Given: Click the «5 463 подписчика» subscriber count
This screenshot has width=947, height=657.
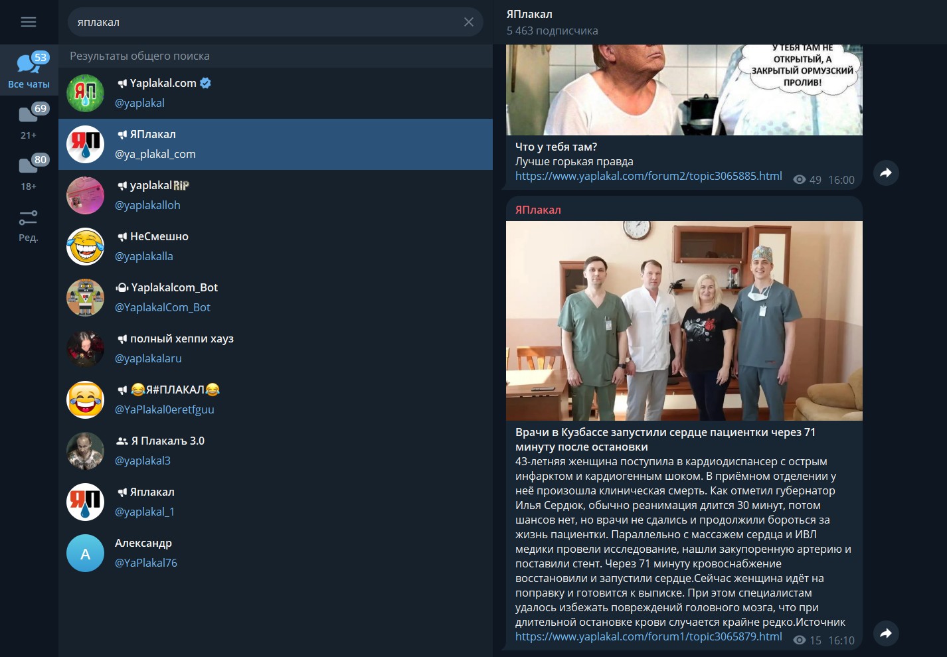Looking at the screenshot, I should pos(552,31).
